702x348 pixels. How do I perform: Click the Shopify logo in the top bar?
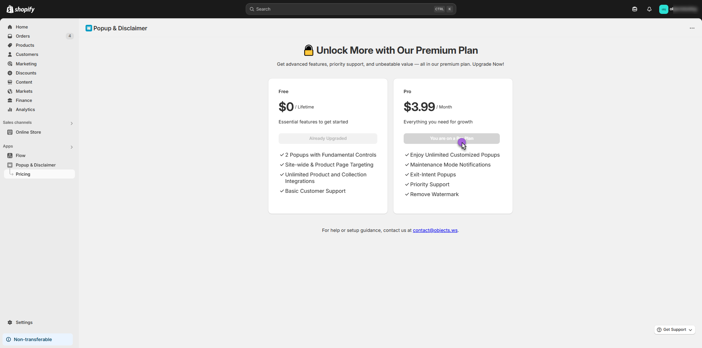20,9
